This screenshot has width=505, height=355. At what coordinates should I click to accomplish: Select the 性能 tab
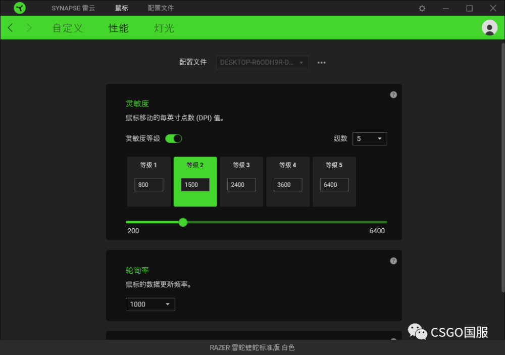(x=119, y=28)
